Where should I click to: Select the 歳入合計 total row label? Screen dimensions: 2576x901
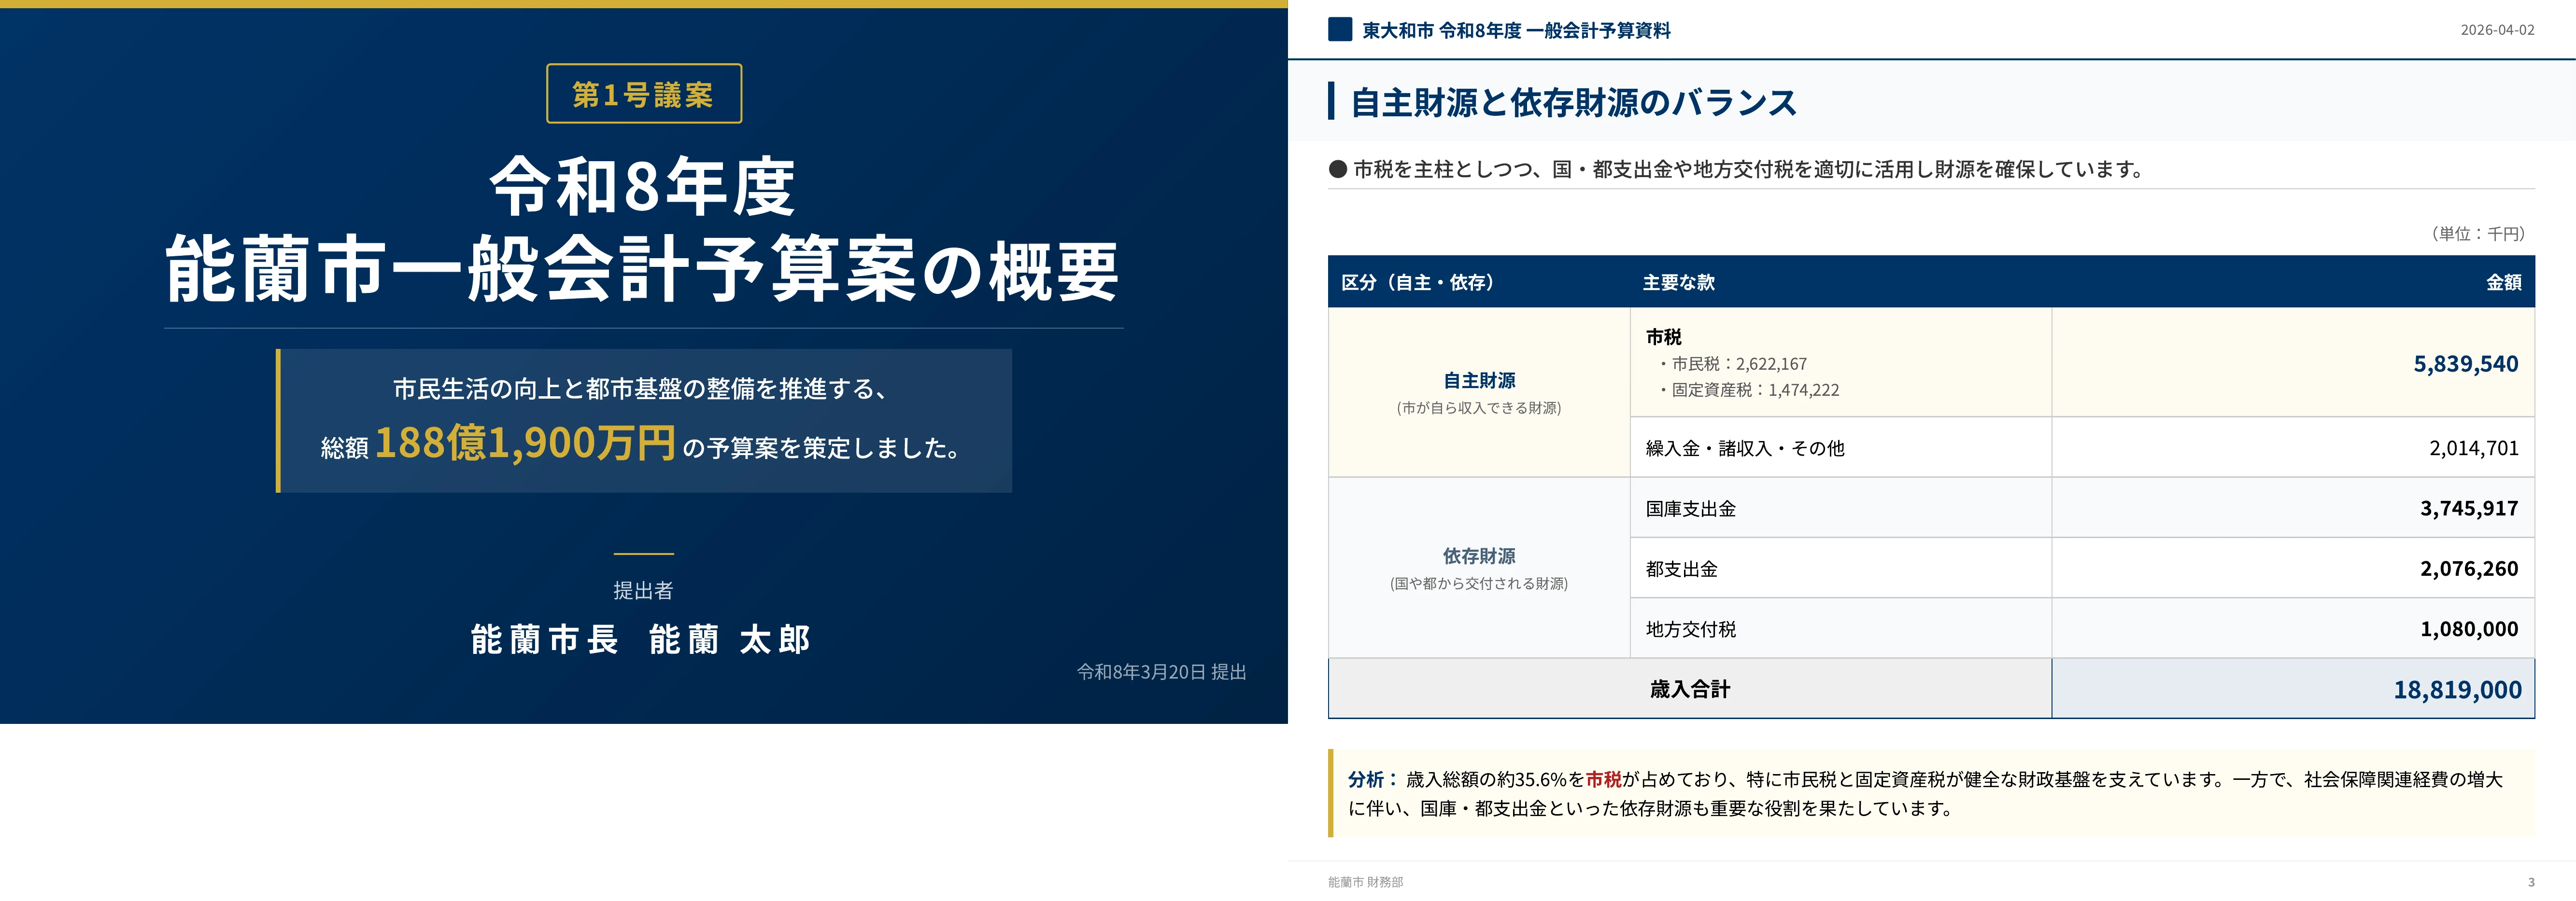(x=1690, y=689)
